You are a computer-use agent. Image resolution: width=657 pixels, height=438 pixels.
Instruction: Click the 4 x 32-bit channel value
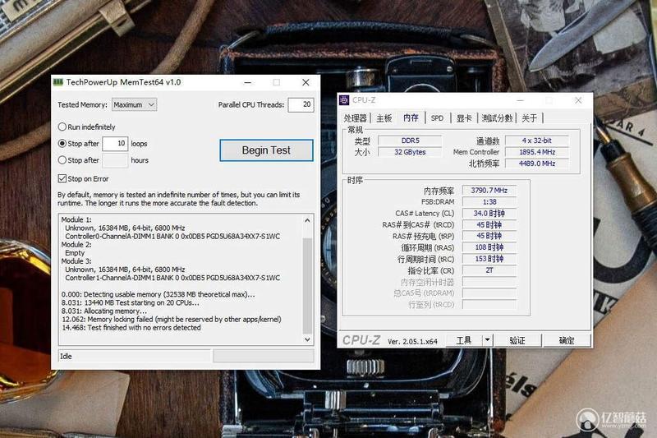pos(537,141)
